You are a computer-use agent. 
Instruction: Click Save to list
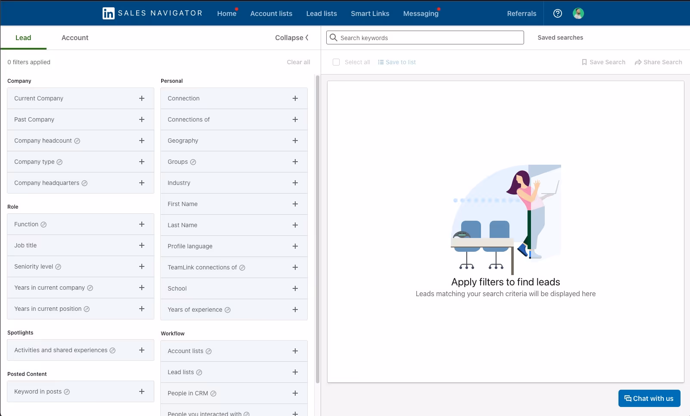[397, 62]
